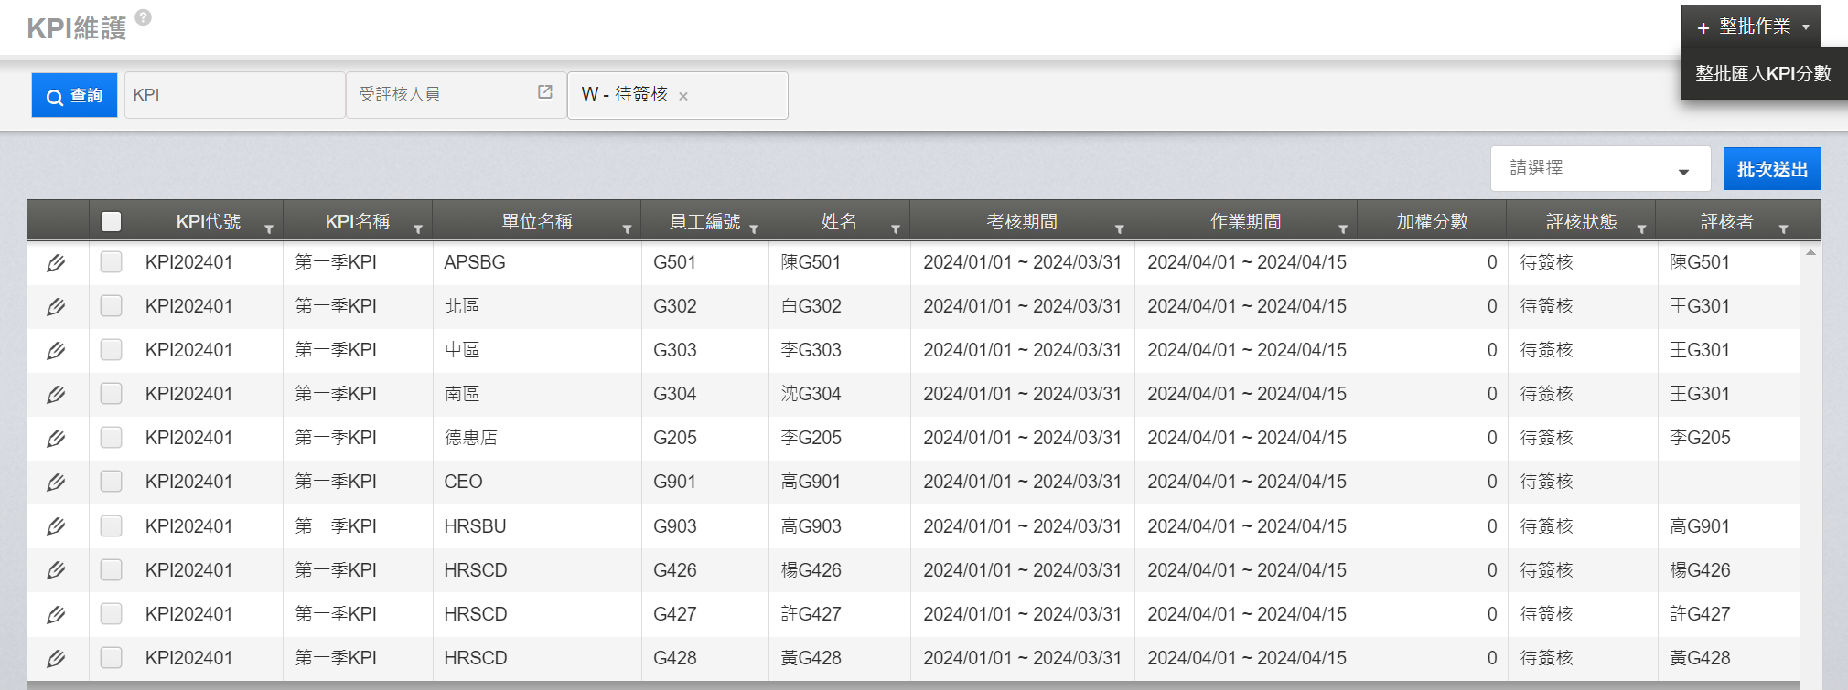Viewport: 1848px width, 690px height.
Task: Click edit pencil icon for CEO row
Action: point(56,483)
